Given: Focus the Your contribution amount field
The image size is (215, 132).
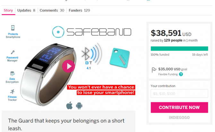Looking at the screenshot, I should coord(179,94).
